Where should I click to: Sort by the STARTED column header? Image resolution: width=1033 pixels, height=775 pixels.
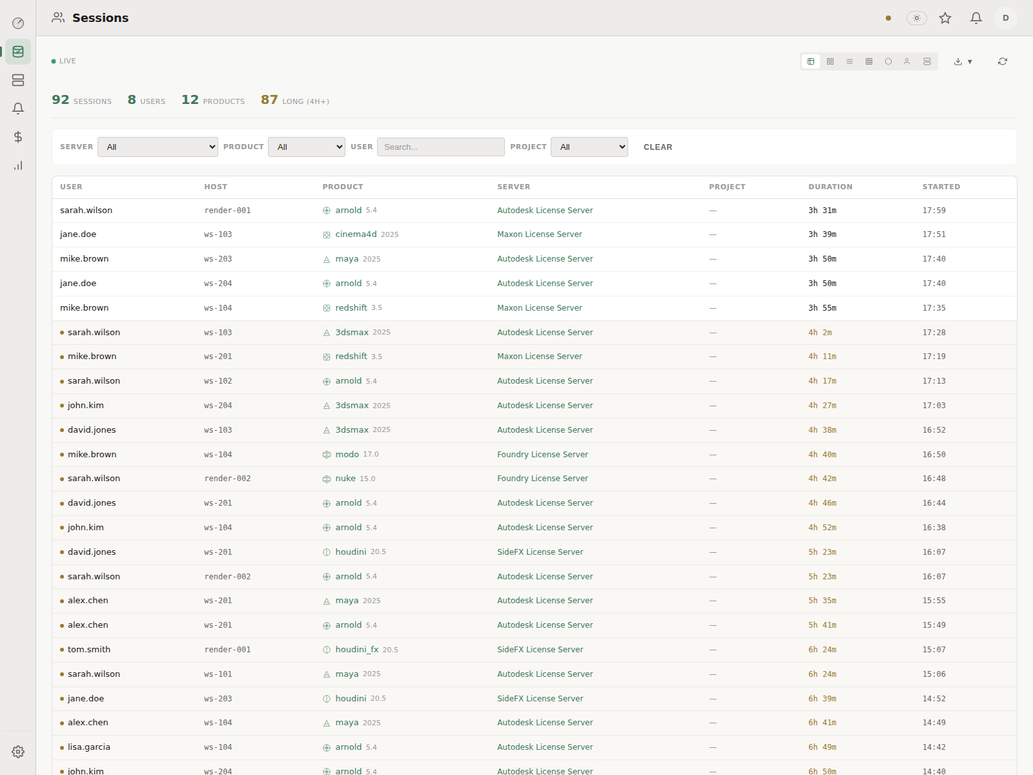pyautogui.click(x=941, y=187)
